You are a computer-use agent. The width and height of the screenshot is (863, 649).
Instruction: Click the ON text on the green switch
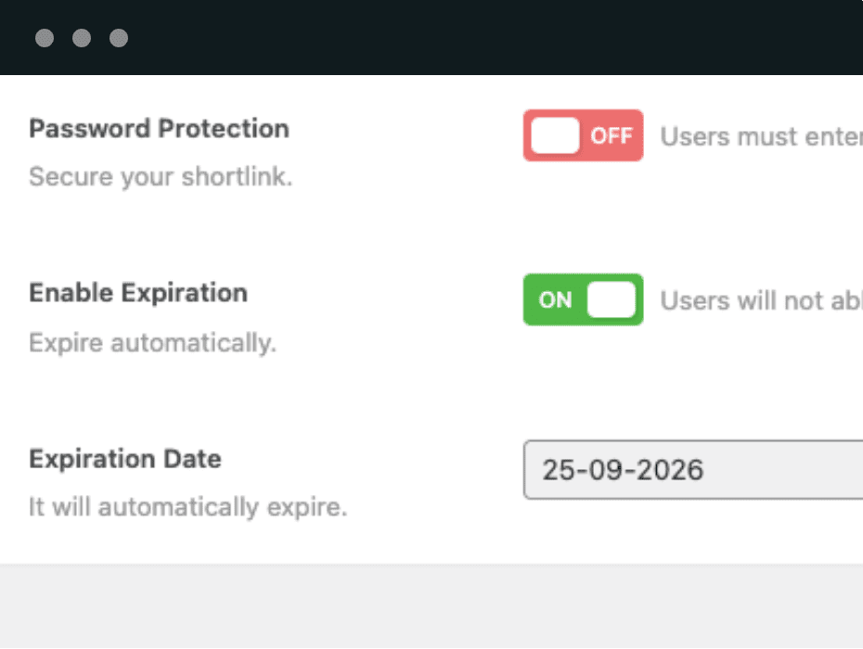coord(555,299)
